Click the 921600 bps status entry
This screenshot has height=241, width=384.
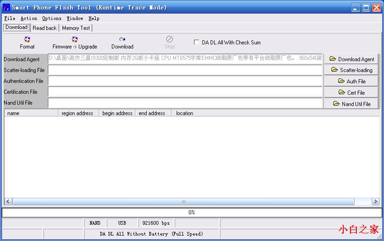(156, 223)
